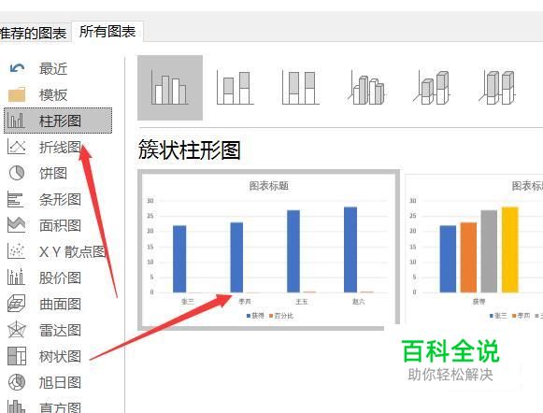
Task: Select the 股价图 category label
Action: [x=60, y=278]
